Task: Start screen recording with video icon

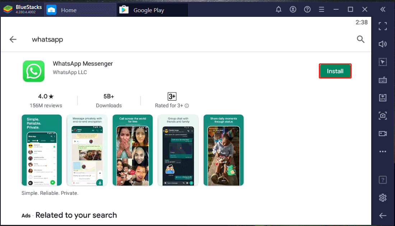Action: pyautogui.click(x=383, y=134)
